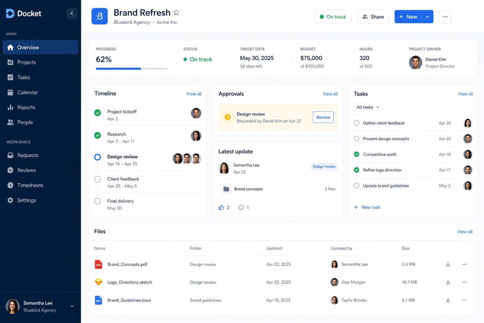Open more options for Logo_Directions.sketch
The image size is (484, 323).
(465, 282)
